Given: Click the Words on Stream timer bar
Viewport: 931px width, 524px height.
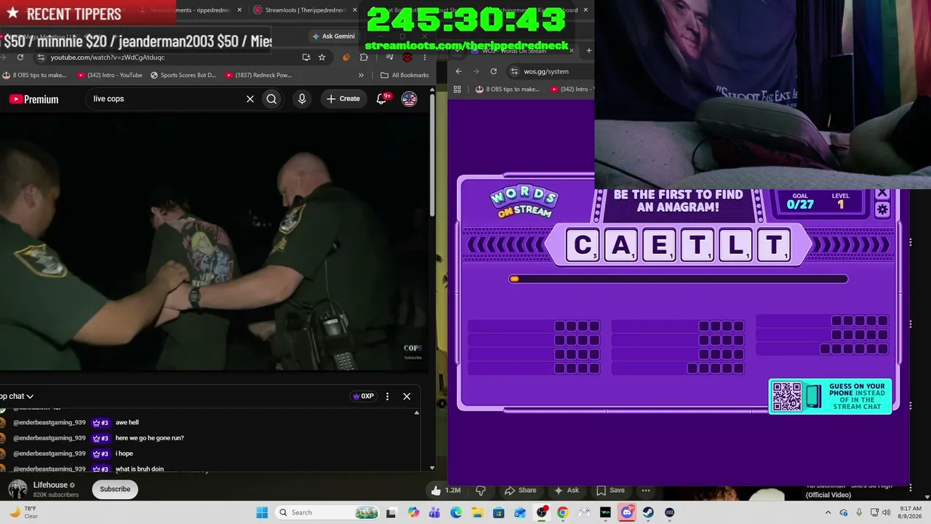Looking at the screenshot, I should point(679,279).
